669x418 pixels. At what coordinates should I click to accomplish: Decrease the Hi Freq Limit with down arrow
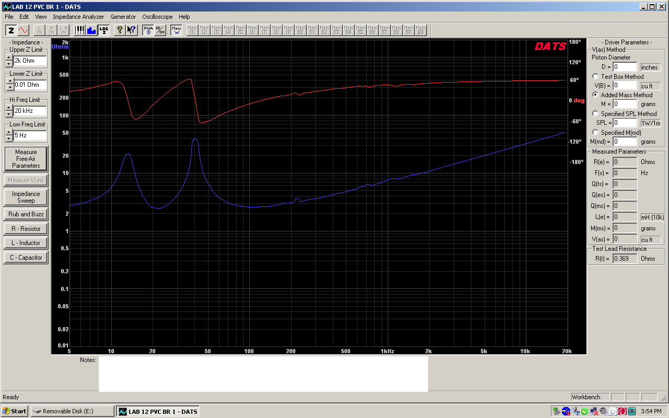point(9,114)
